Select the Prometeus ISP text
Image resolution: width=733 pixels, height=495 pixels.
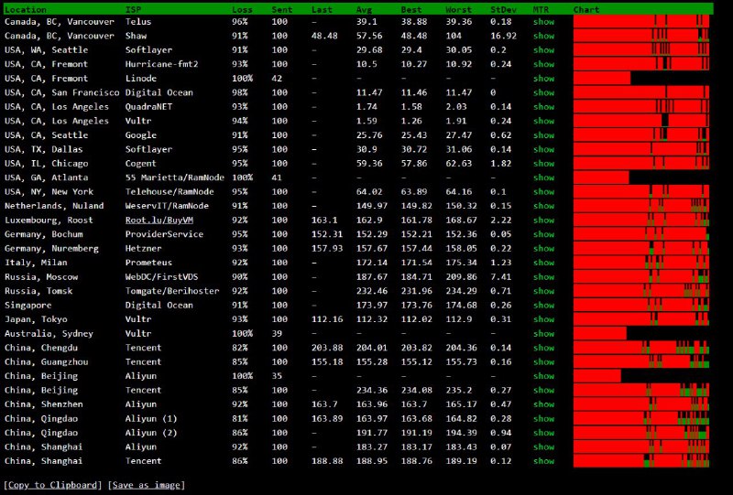coord(148,263)
